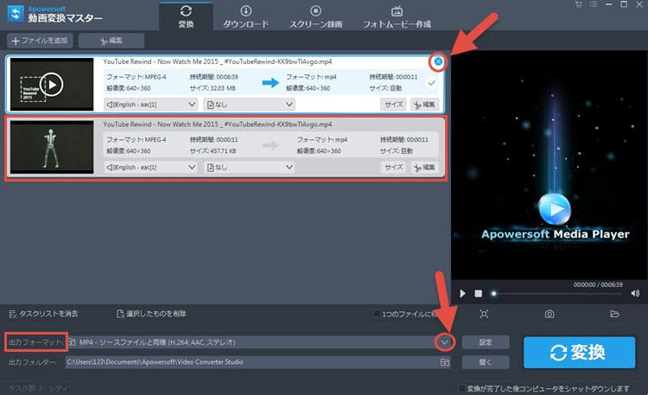648x395 pixels.
Task: Remove first video with blue X icon
Action: (438, 61)
